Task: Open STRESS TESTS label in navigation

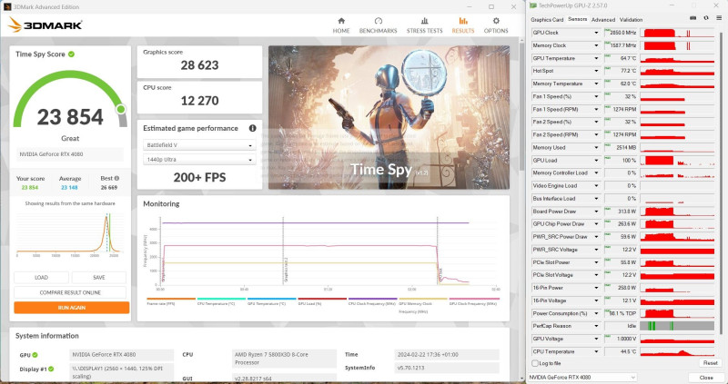Action: (x=424, y=31)
